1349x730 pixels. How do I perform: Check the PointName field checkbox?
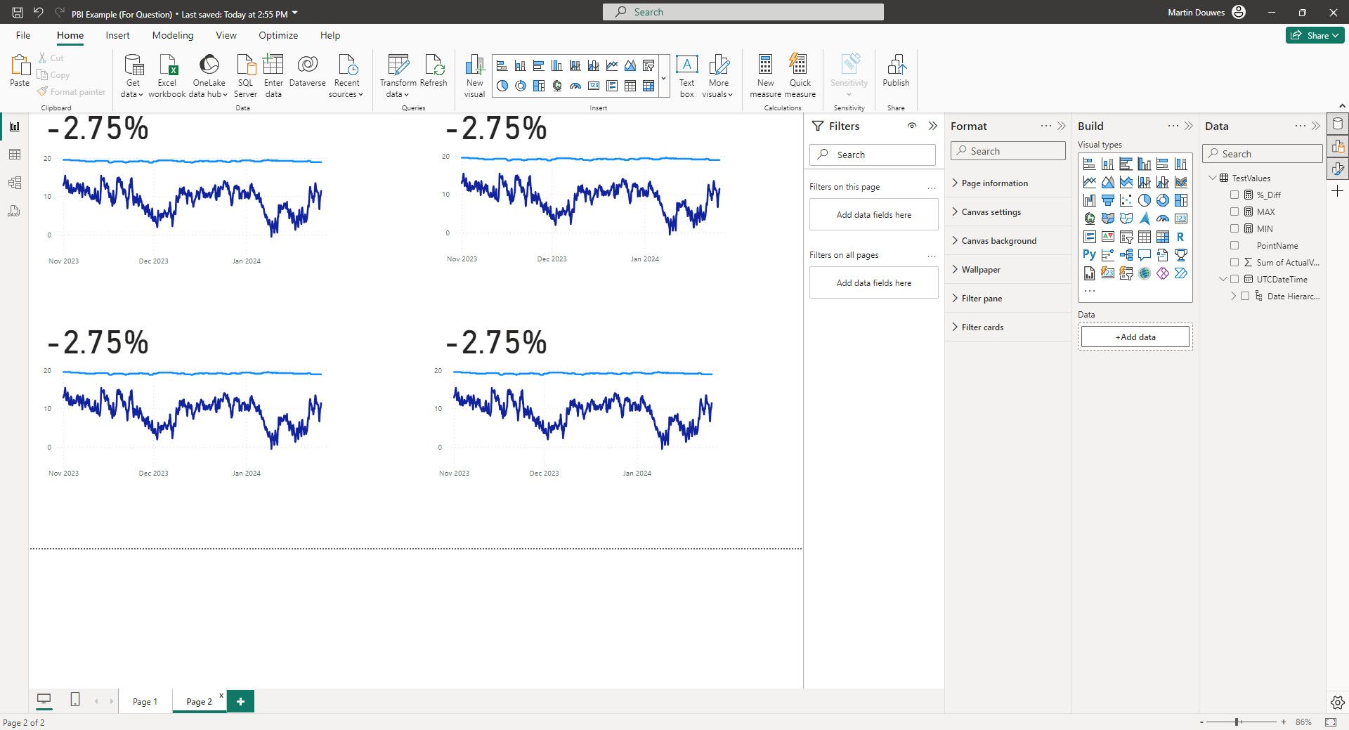point(1234,245)
